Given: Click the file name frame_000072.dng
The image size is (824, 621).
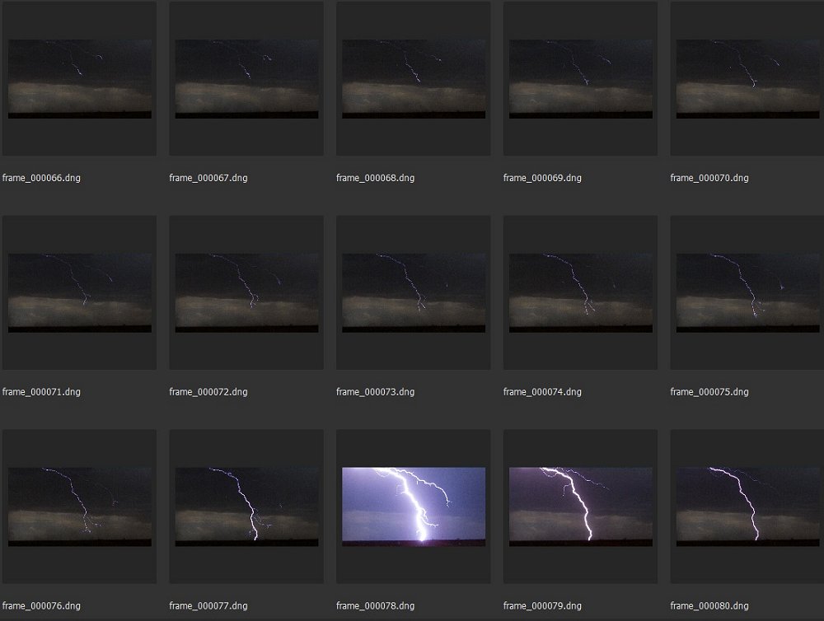Looking at the screenshot, I should point(208,392).
